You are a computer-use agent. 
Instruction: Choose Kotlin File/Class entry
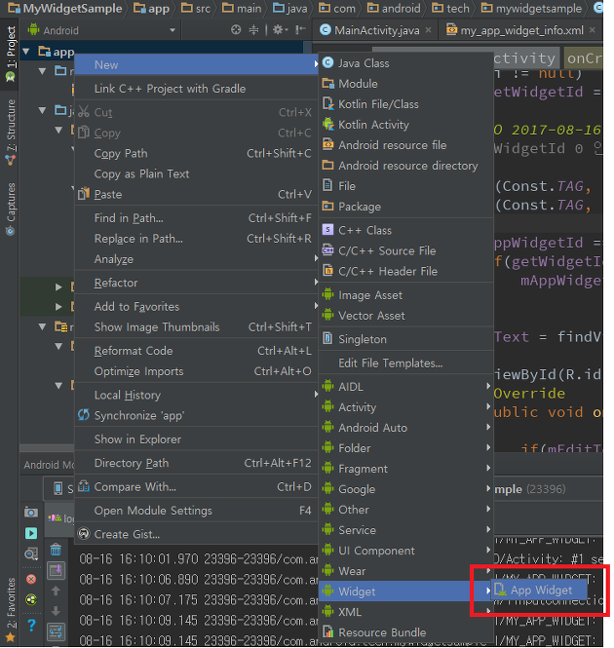tap(406, 104)
